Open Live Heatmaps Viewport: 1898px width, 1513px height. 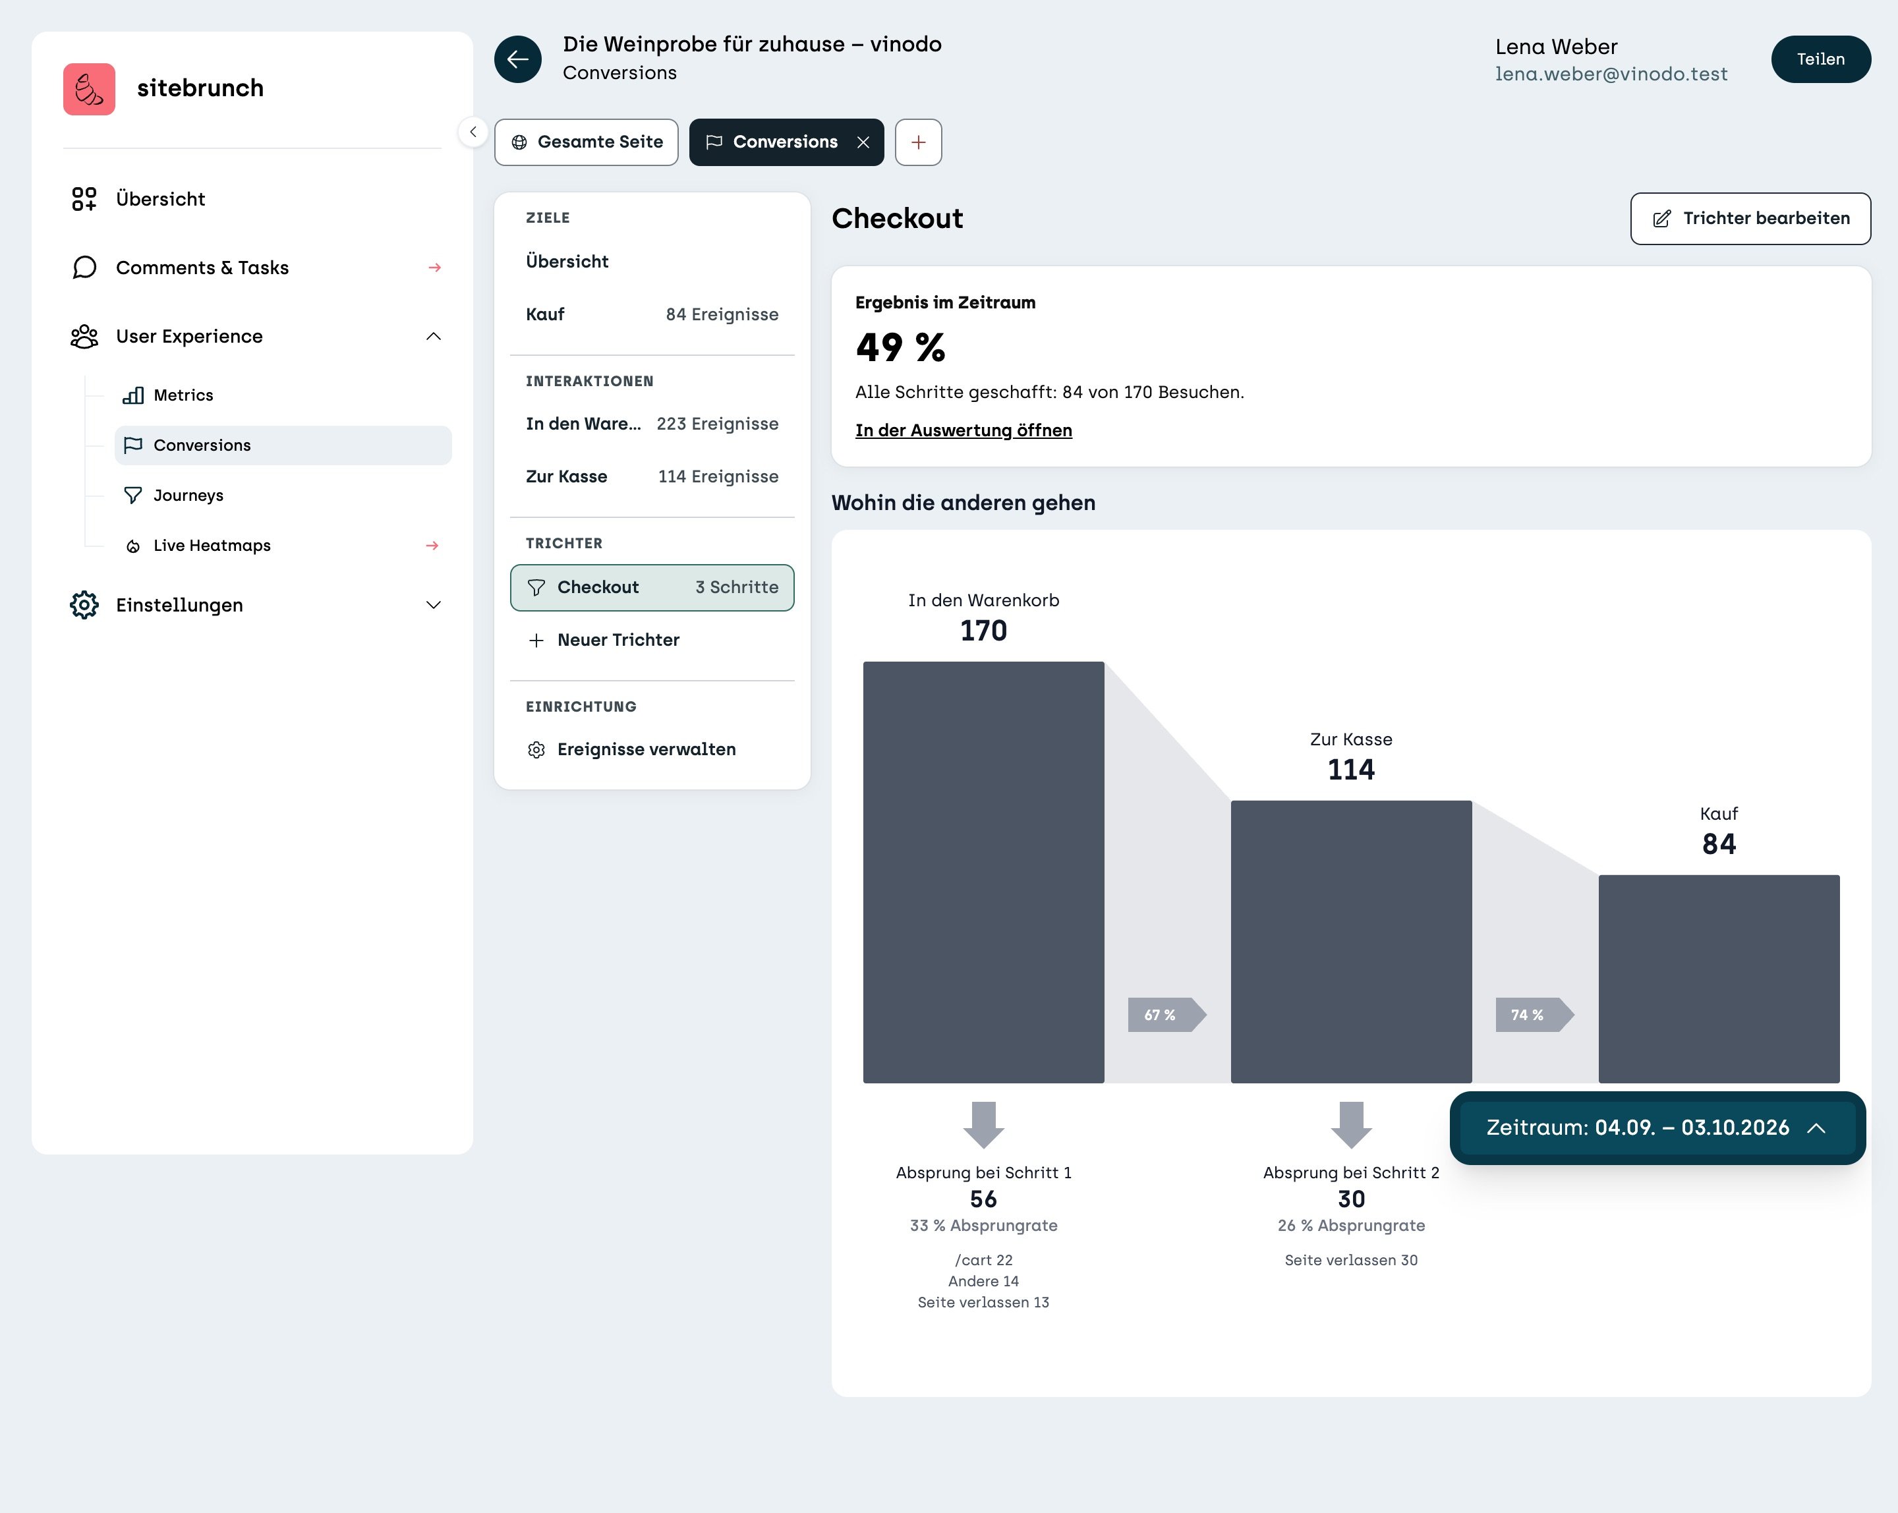[283, 546]
